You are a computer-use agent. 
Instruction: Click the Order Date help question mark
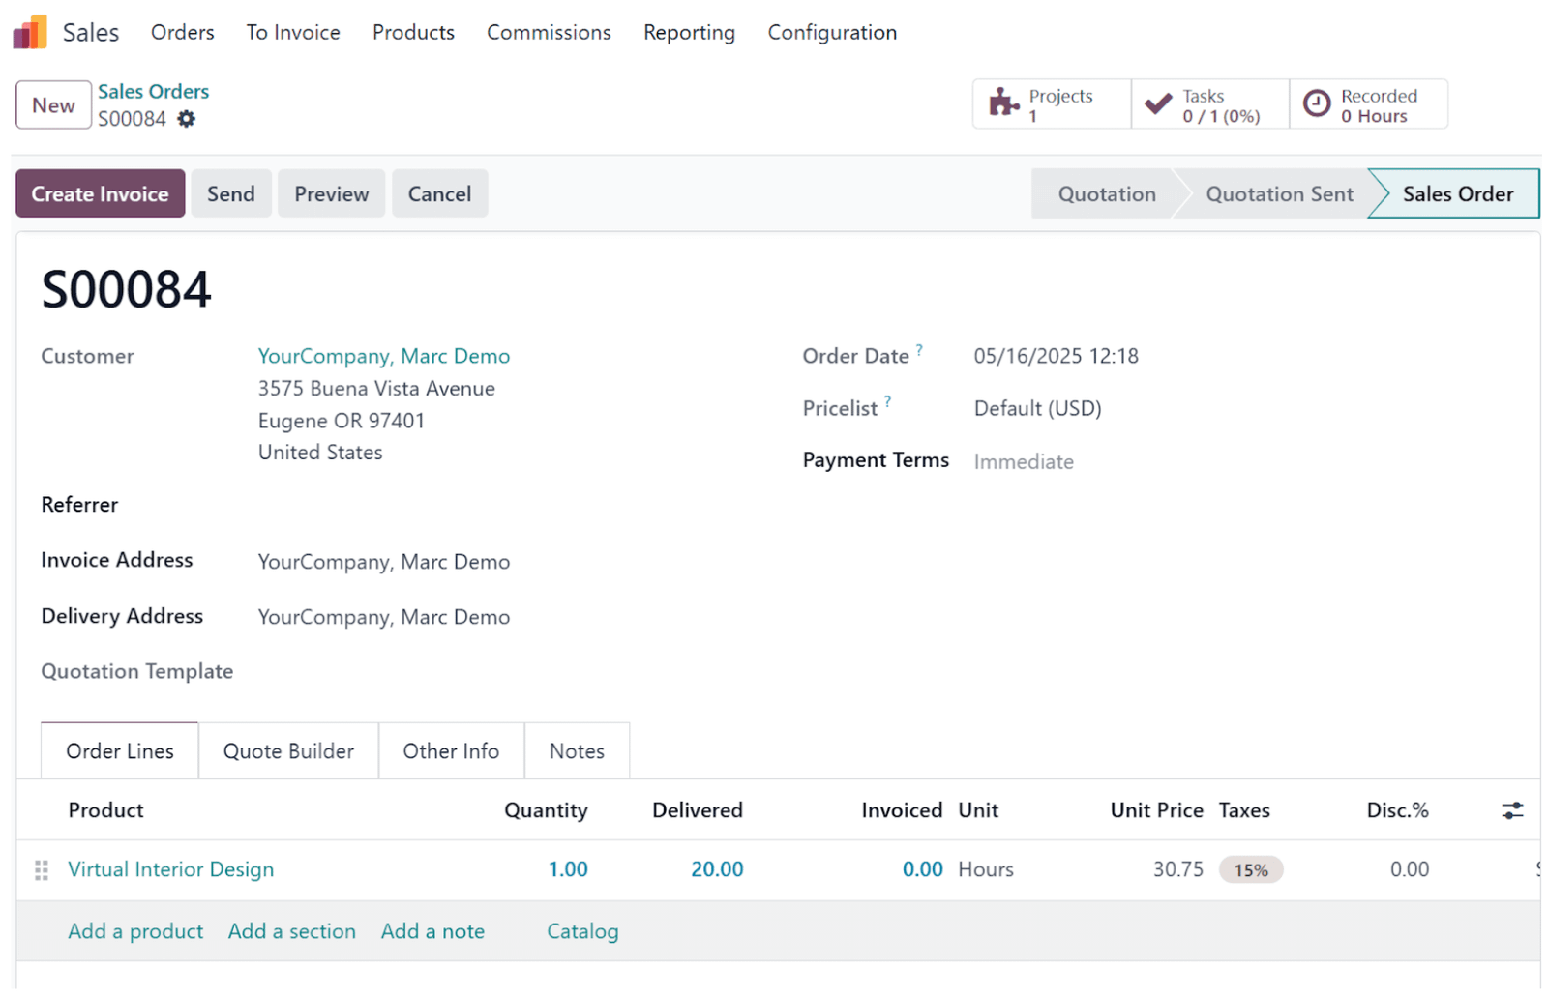tap(919, 349)
